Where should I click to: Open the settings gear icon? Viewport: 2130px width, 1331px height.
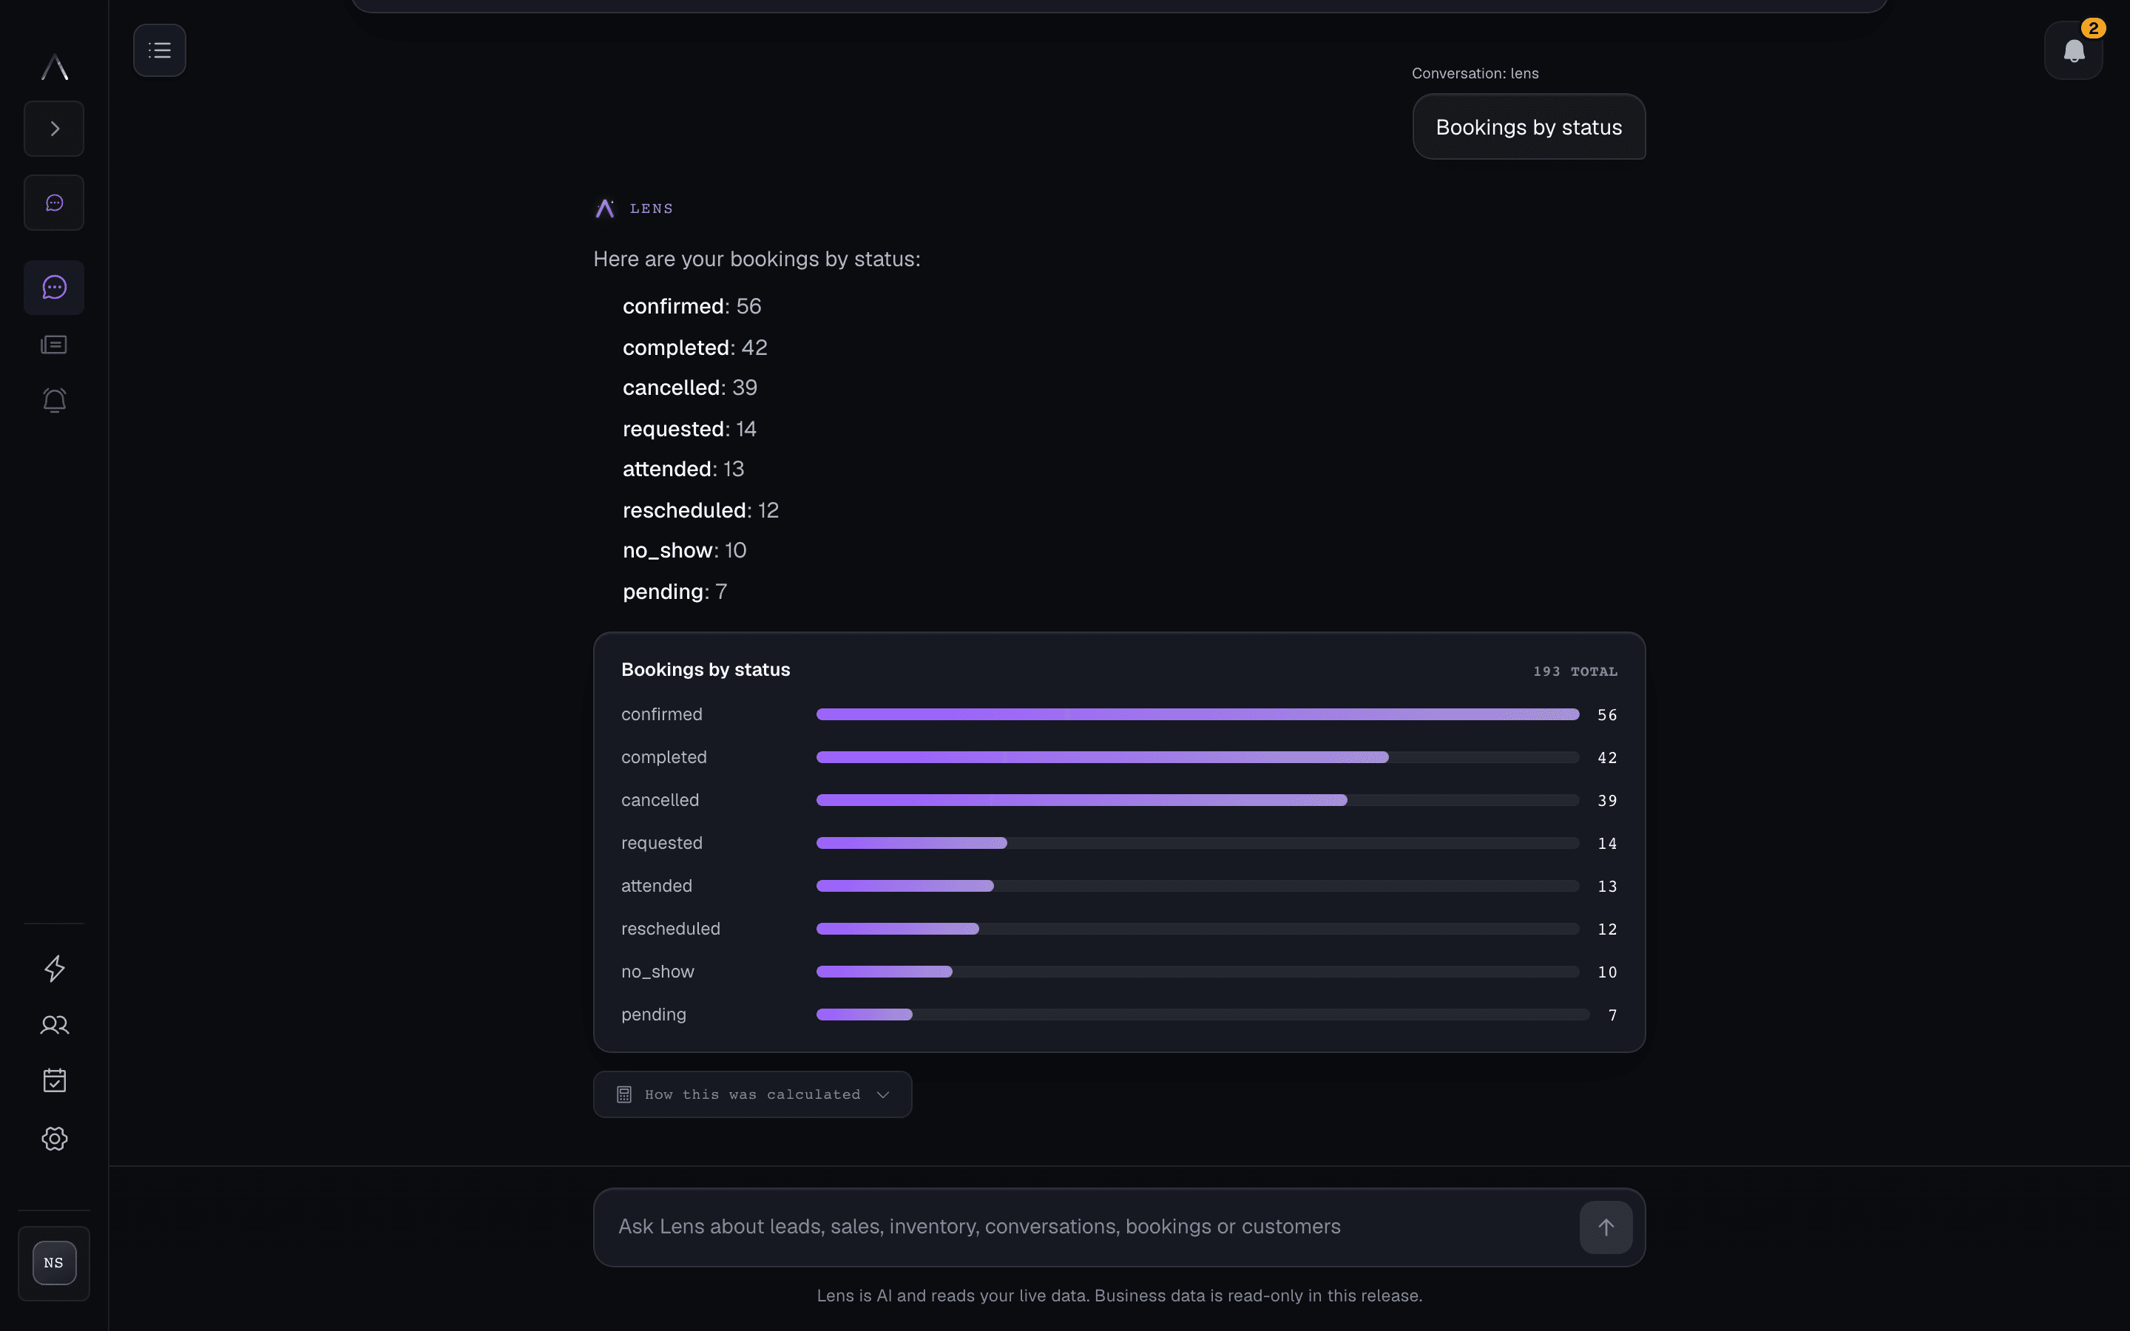coord(54,1138)
